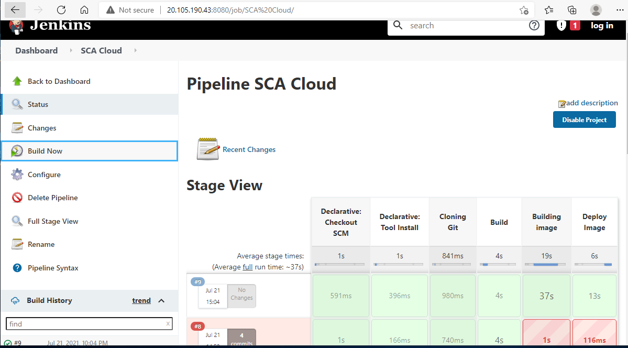Click the Rename icon
This screenshot has height=348, width=628.
[x=16, y=244]
